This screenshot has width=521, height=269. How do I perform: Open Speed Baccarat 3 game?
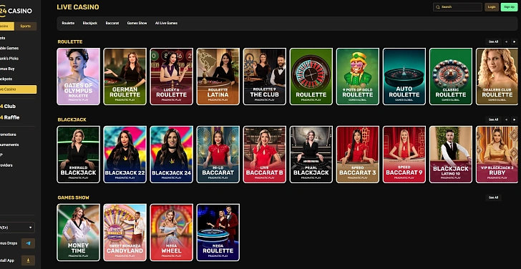click(x=358, y=155)
